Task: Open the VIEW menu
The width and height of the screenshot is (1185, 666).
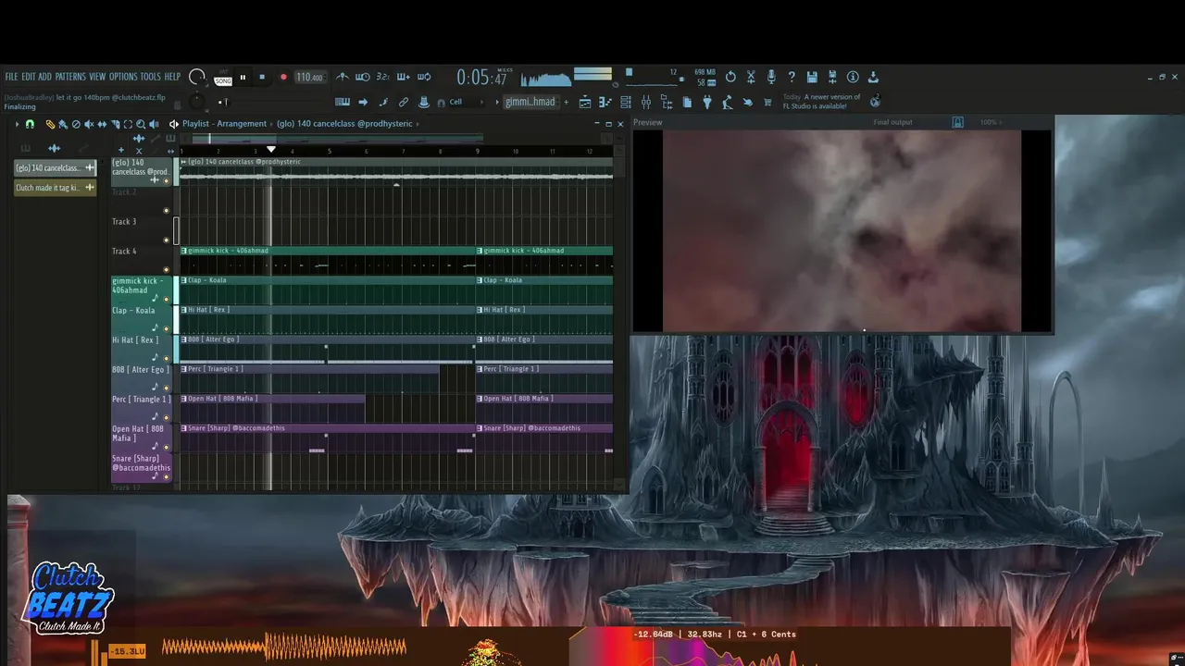Action: [x=97, y=77]
